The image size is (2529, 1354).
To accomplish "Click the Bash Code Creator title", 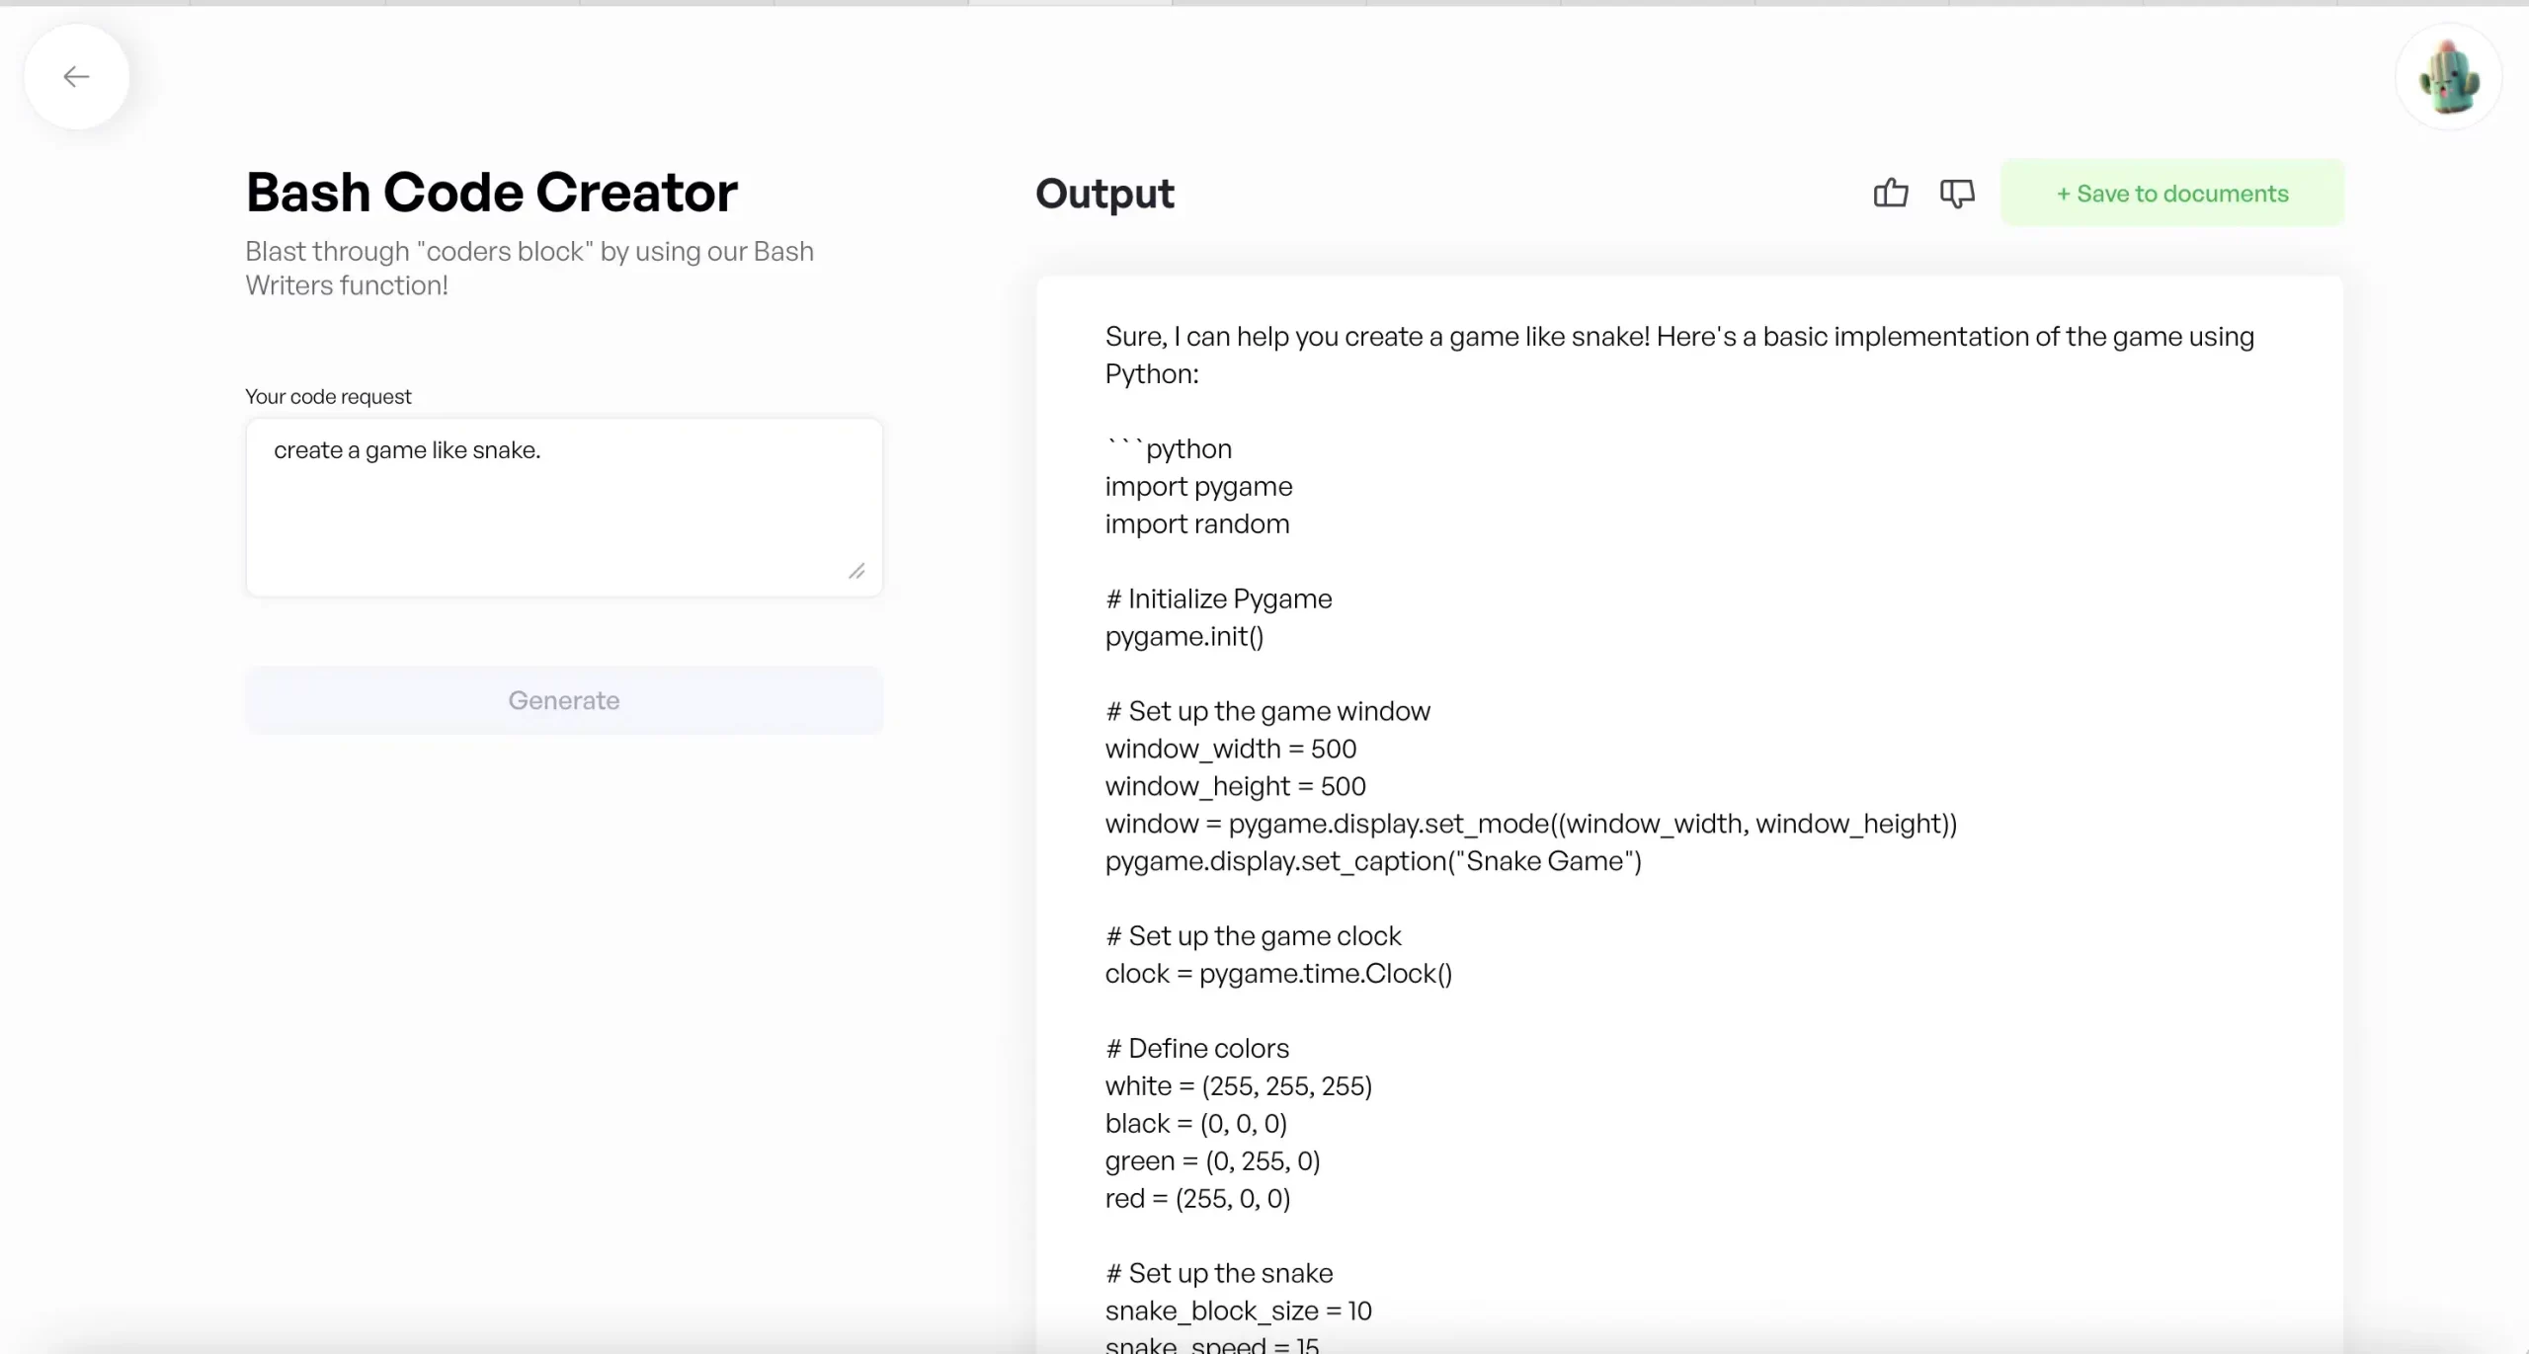I will pyautogui.click(x=491, y=192).
